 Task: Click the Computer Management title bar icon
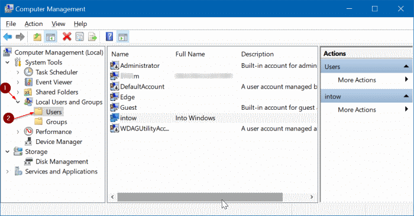[9, 9]
